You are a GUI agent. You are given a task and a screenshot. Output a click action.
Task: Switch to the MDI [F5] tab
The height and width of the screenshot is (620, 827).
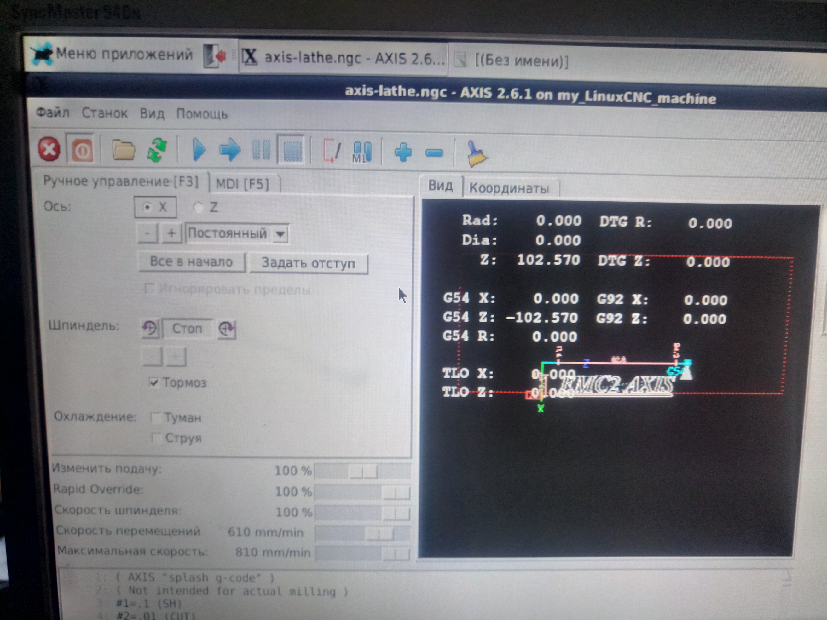coord(243,184)
